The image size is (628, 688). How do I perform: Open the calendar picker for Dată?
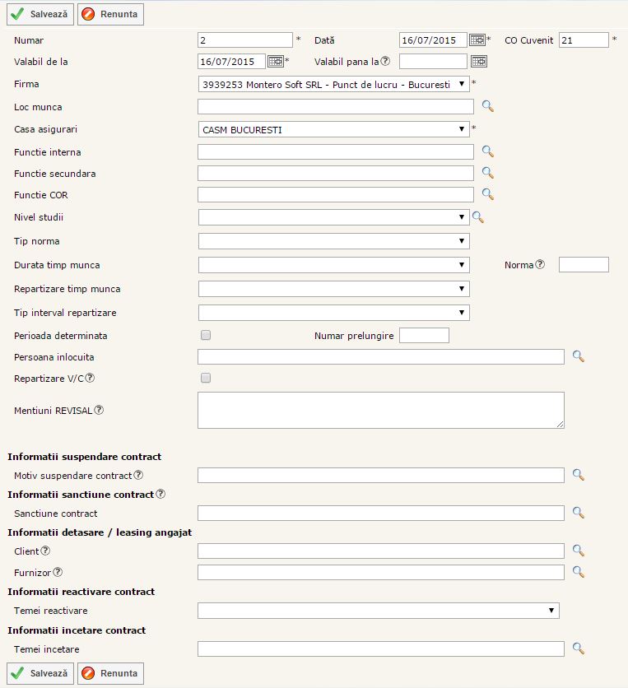pyautogui.click(x=477, y=40)
